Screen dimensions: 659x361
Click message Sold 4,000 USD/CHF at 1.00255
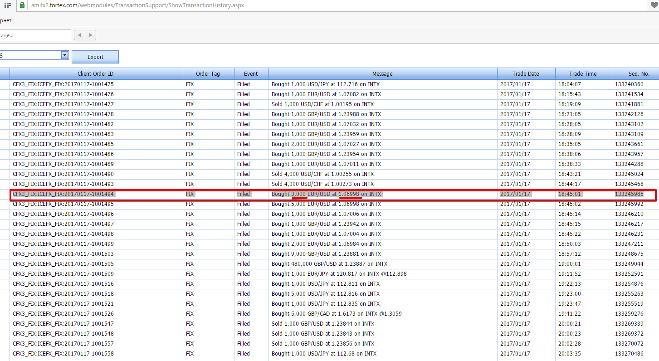click(322, 174)
